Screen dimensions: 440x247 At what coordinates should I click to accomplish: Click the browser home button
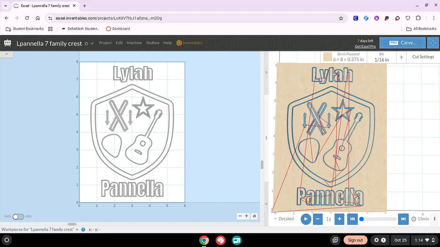[x=38, y=18]
